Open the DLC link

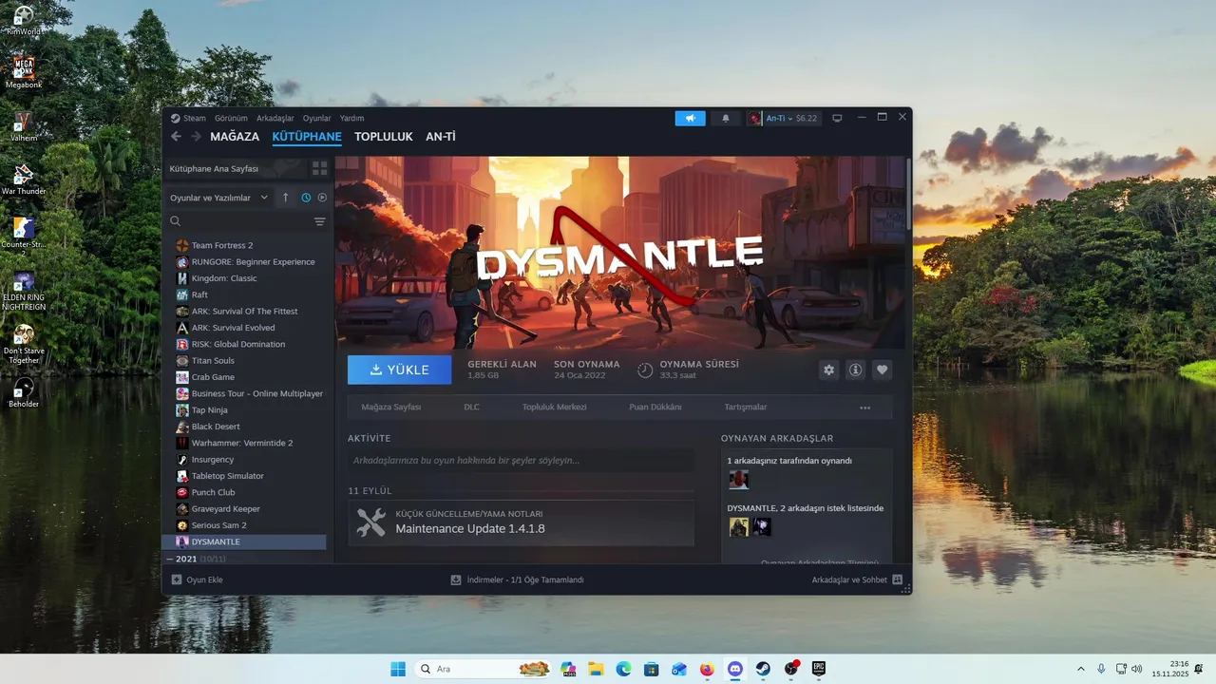coord(471,408)
